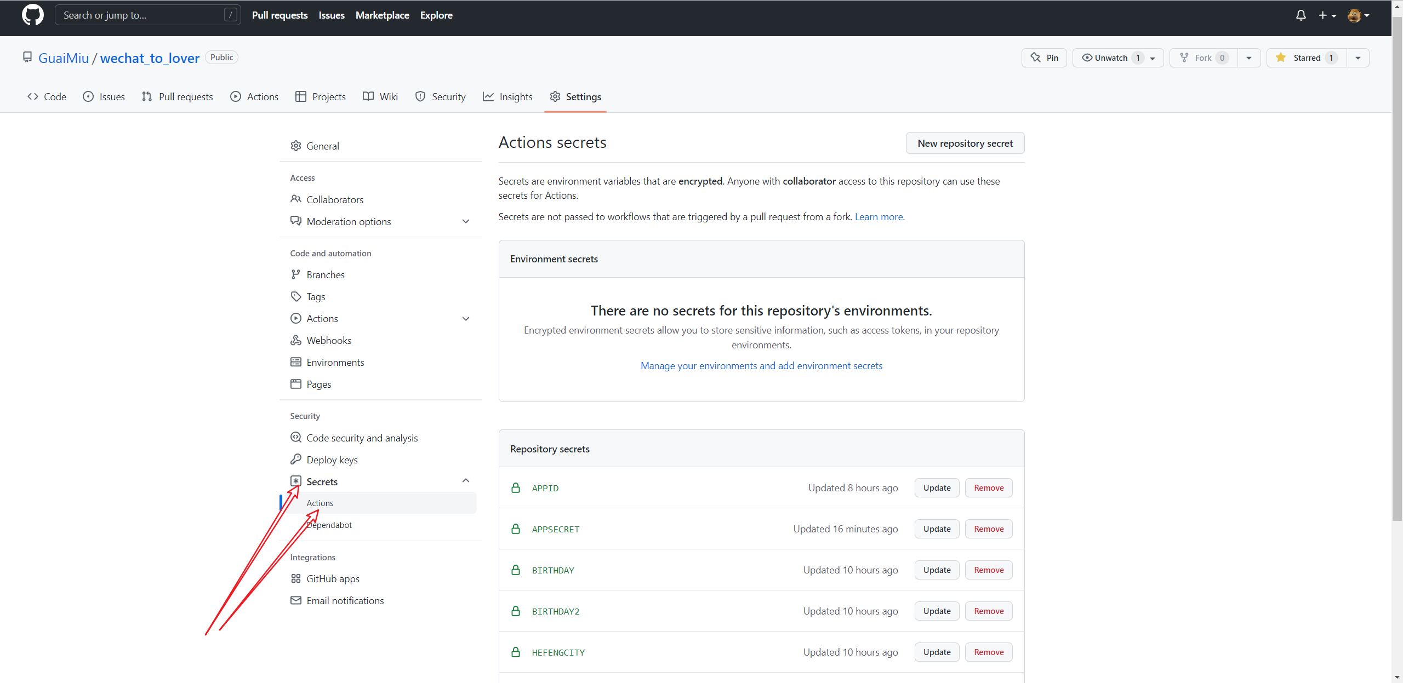
Task: Click New repository secret button
Action: tap(965, 143)
